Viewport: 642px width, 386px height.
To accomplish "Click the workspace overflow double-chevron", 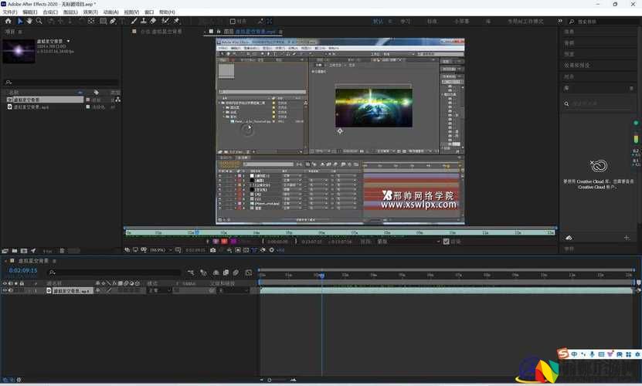I will pos(559,21).
